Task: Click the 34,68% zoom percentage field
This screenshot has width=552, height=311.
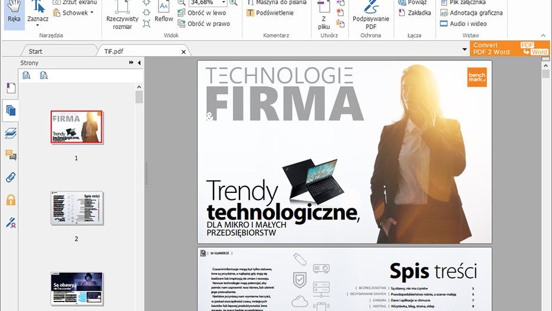Action: point(205,2)
